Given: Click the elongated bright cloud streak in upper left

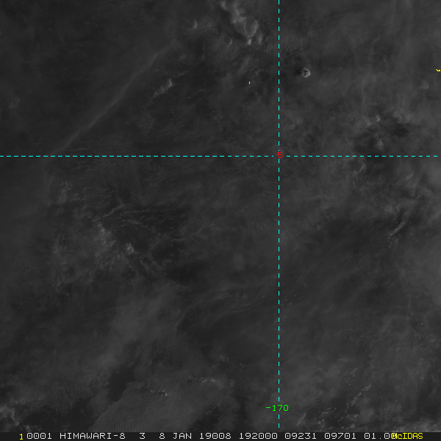Looking at the screenshot, I should click(163, 88).
